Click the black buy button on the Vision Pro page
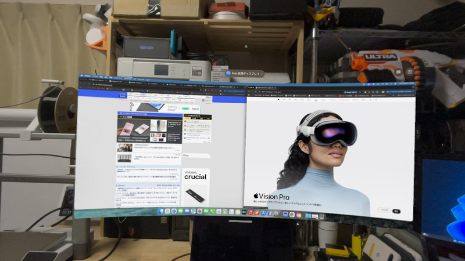This screenshot has width=465, height=261. click(x=396, y=211)
